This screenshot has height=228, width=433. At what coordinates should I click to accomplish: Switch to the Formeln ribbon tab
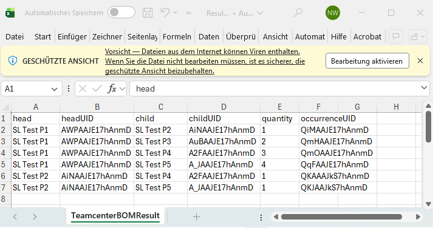pos(177,36)
